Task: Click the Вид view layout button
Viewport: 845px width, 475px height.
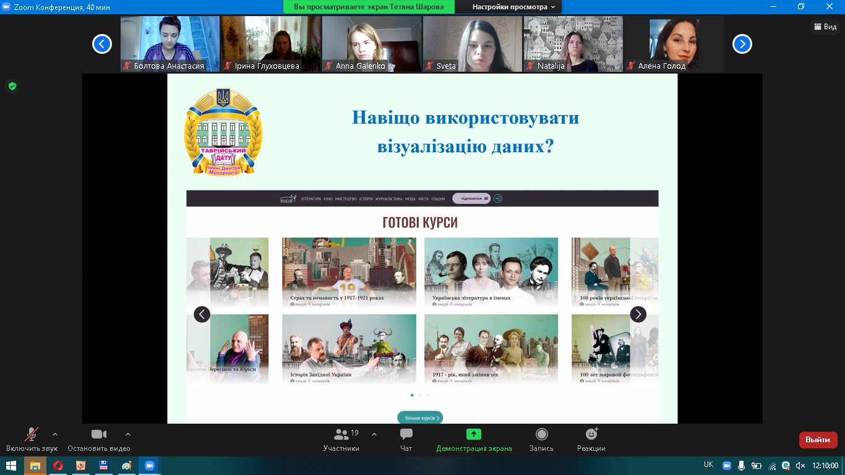Action: click(x=826, y=27)
